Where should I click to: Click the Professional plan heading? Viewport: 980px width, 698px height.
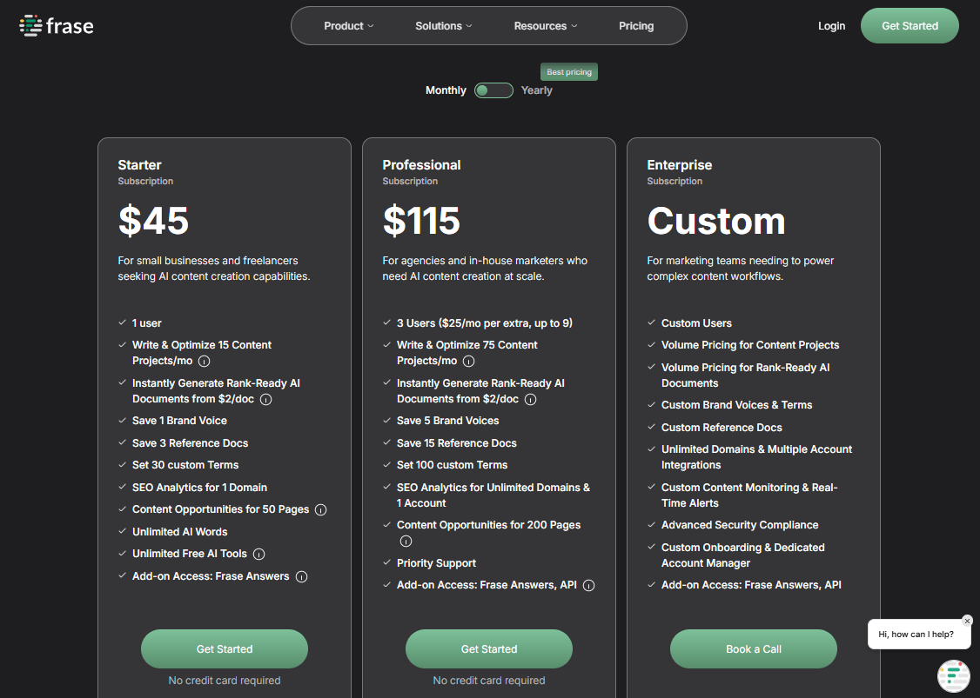421,165
